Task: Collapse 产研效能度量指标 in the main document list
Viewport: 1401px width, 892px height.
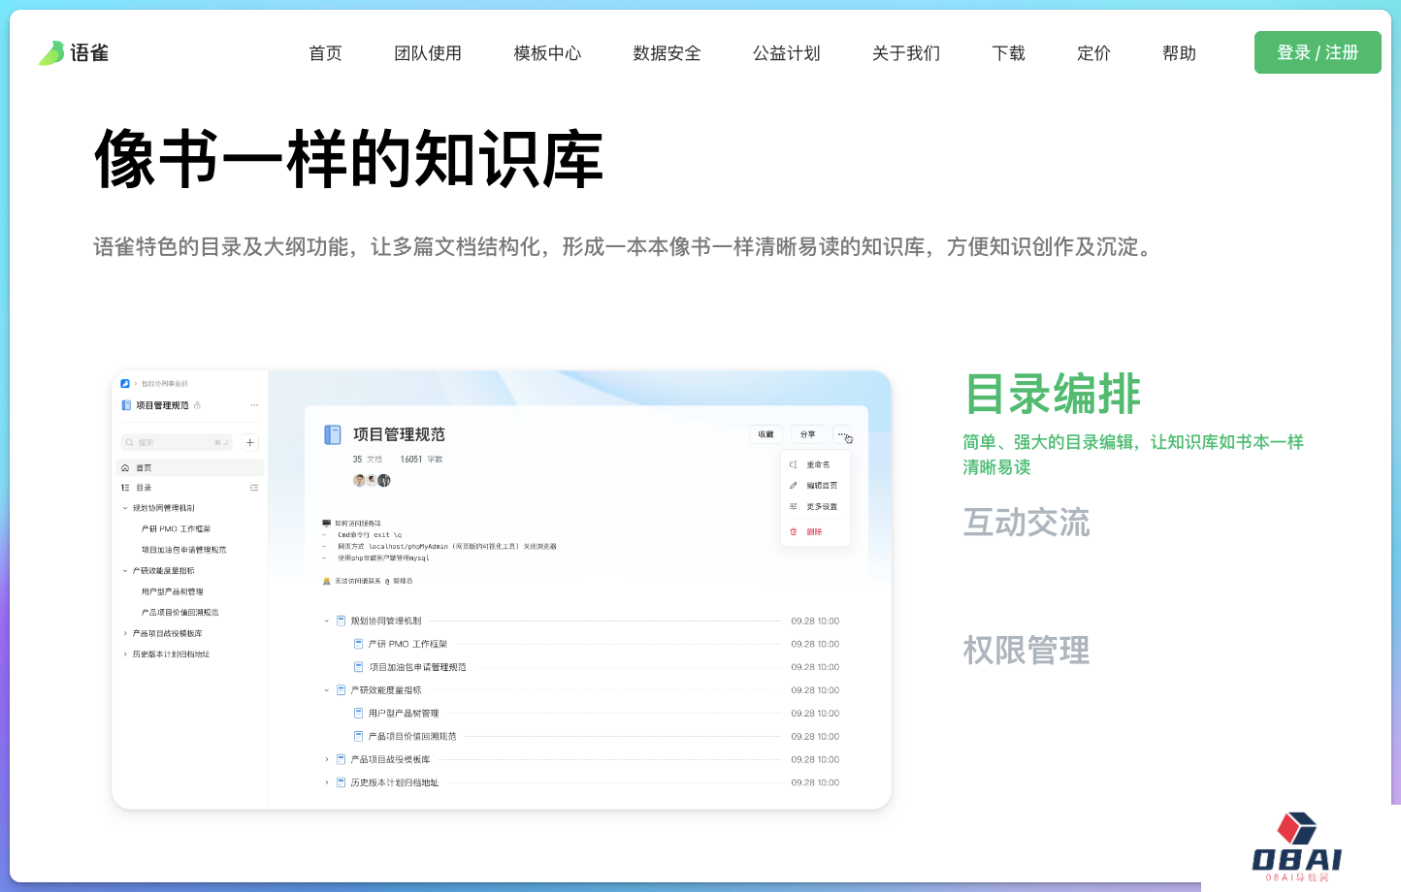Action: (327, 690)
